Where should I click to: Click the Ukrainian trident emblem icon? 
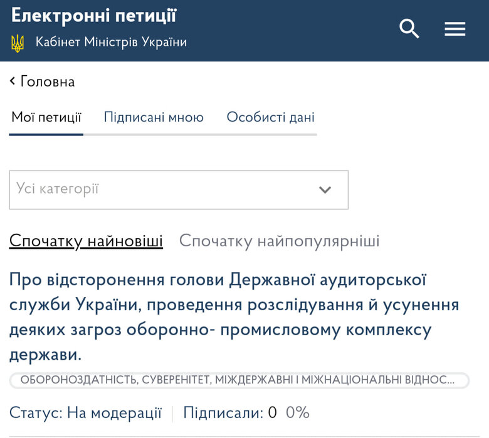(18, 43)
